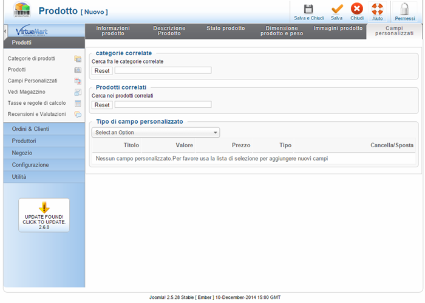Switch to the Informazioni prodotto tab
The image size is (425, 303).
pos(113,31)
